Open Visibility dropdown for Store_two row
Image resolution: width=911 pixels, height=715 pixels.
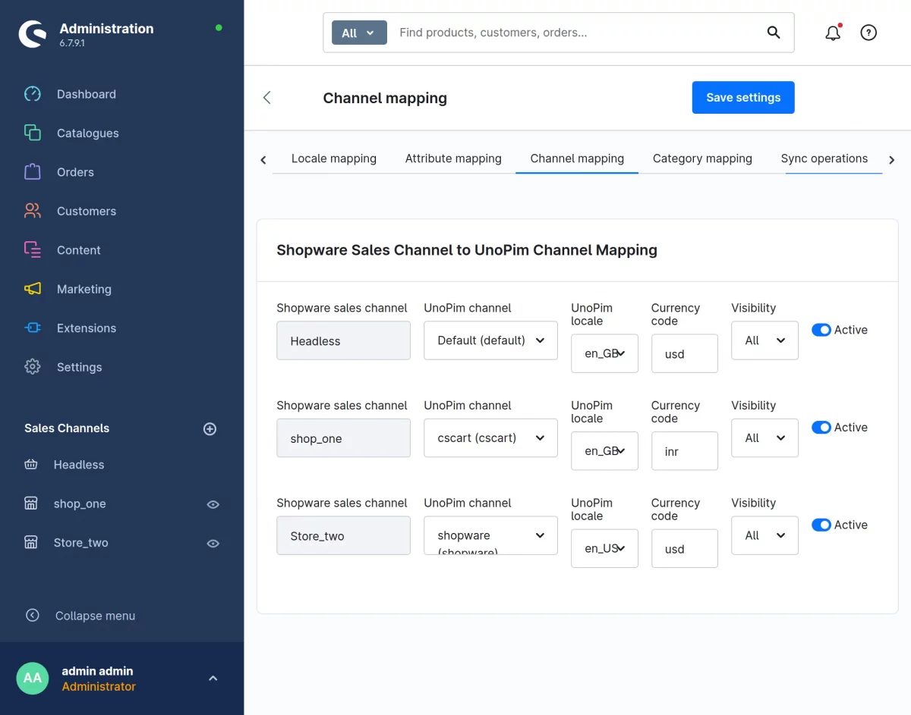click(764, 535)
